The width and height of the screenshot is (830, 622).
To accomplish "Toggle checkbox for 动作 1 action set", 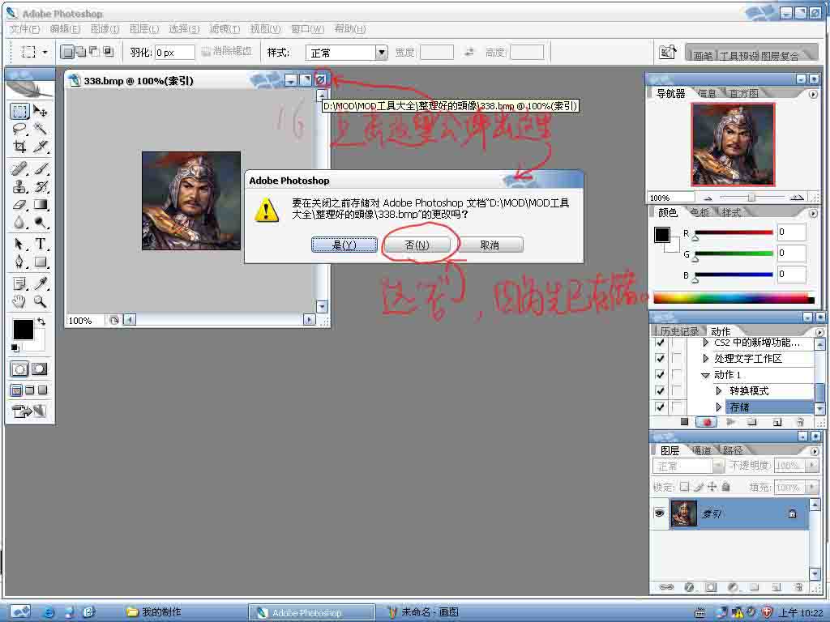I will (660, 374).
